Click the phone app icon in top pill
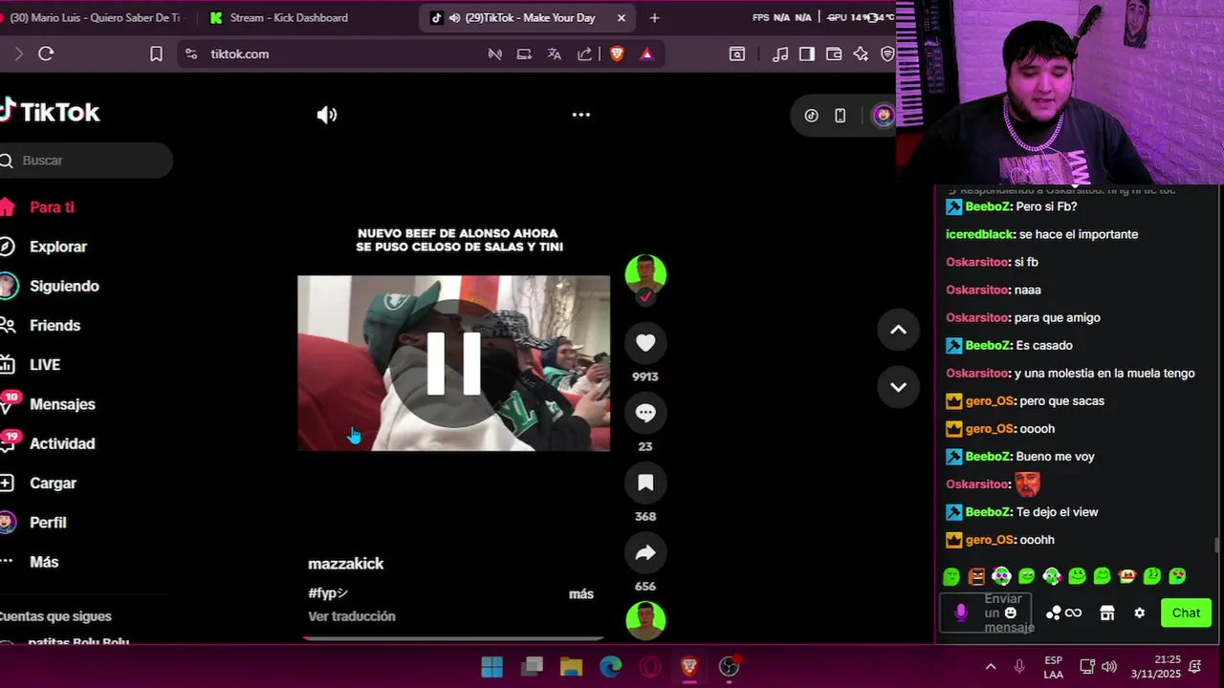This screenshot has height=688, width=1224. 840,116
